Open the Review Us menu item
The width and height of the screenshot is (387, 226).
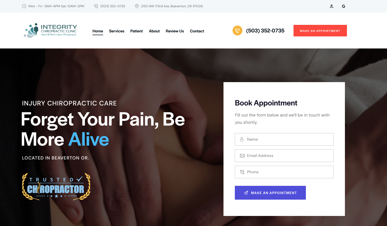[x=175, y=31]
